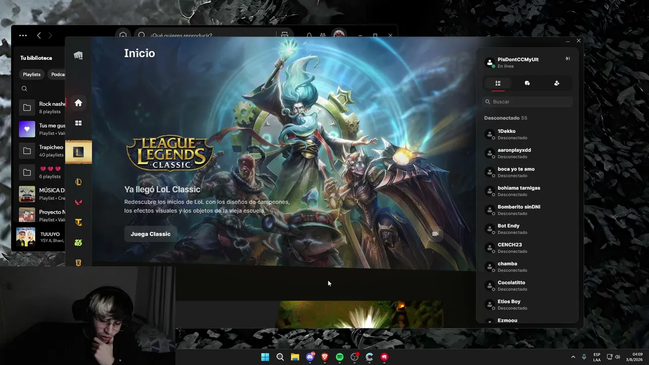The height and width of the screenshot is (365, 649).
Task: Click the Juega Classic button
Action: (x=151, y=234)
